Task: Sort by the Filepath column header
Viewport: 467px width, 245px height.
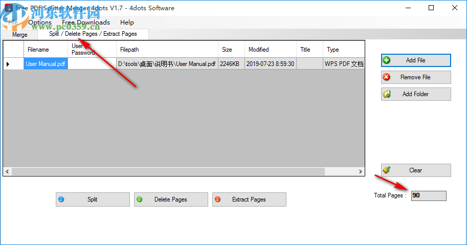Action: click(x=167, y=50)
